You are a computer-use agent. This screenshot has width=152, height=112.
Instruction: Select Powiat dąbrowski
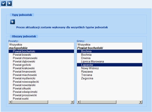41,61
